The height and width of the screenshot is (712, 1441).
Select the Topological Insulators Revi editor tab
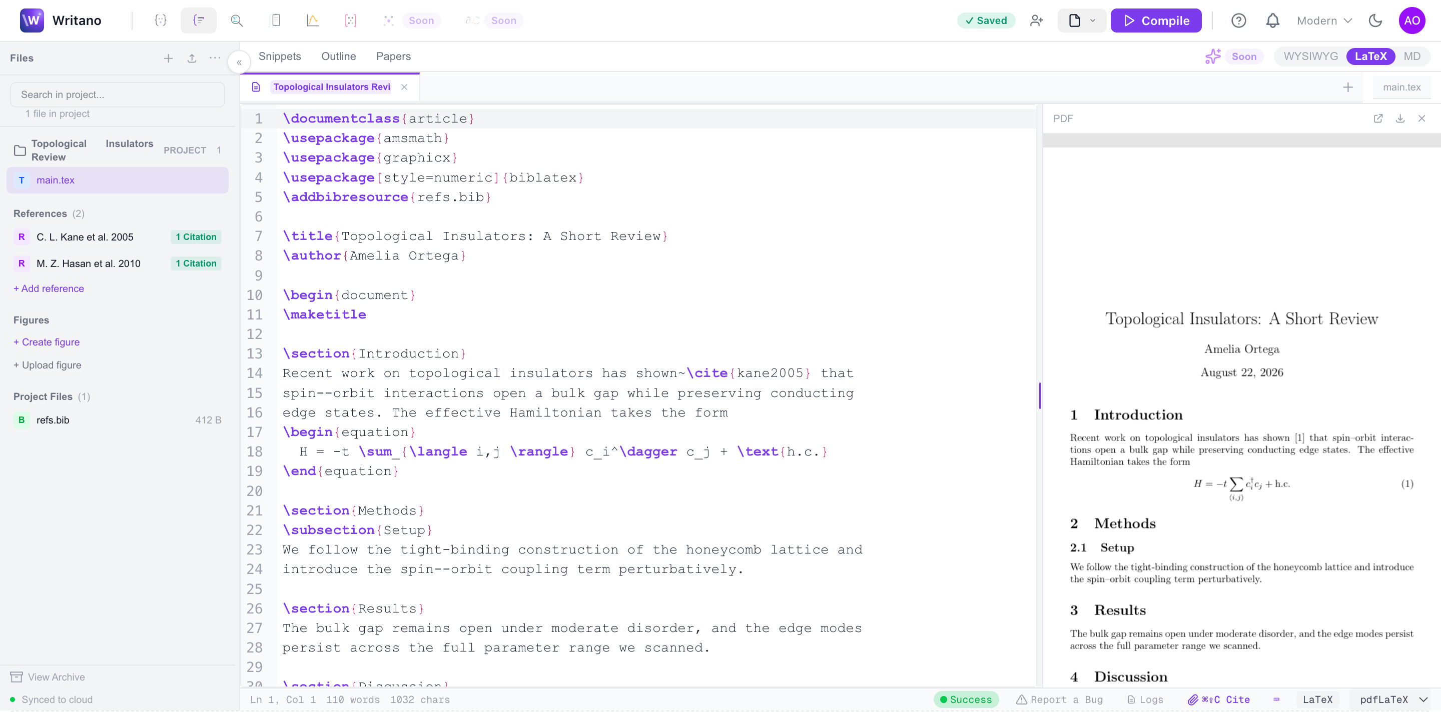[x=331, y=87]
